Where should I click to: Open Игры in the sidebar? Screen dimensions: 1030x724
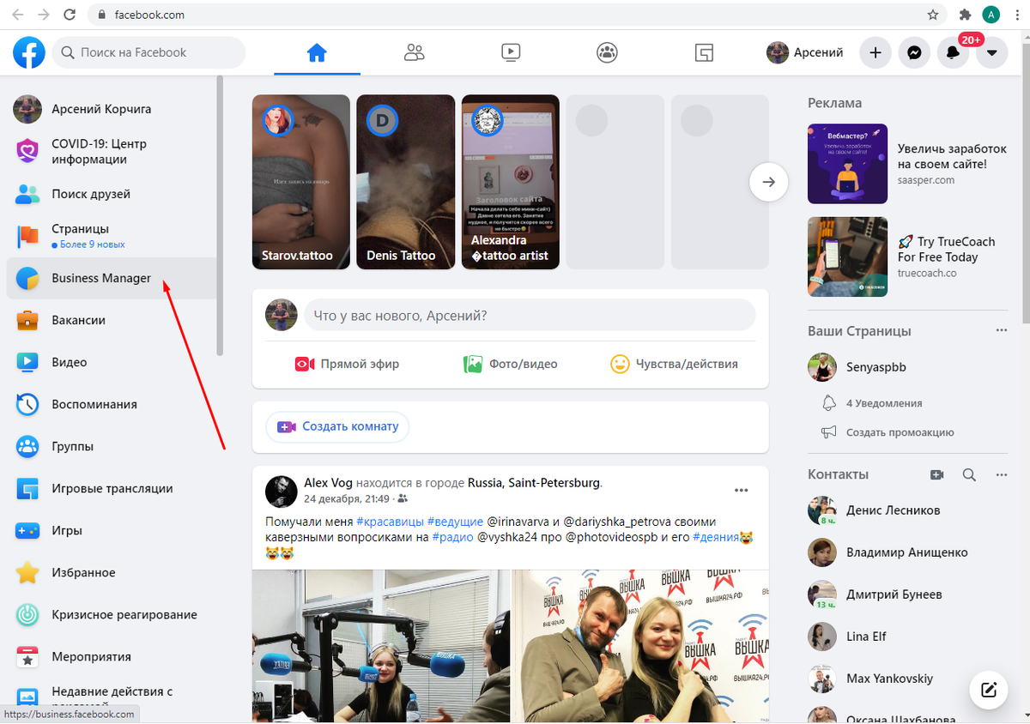[x=110, y=530]
